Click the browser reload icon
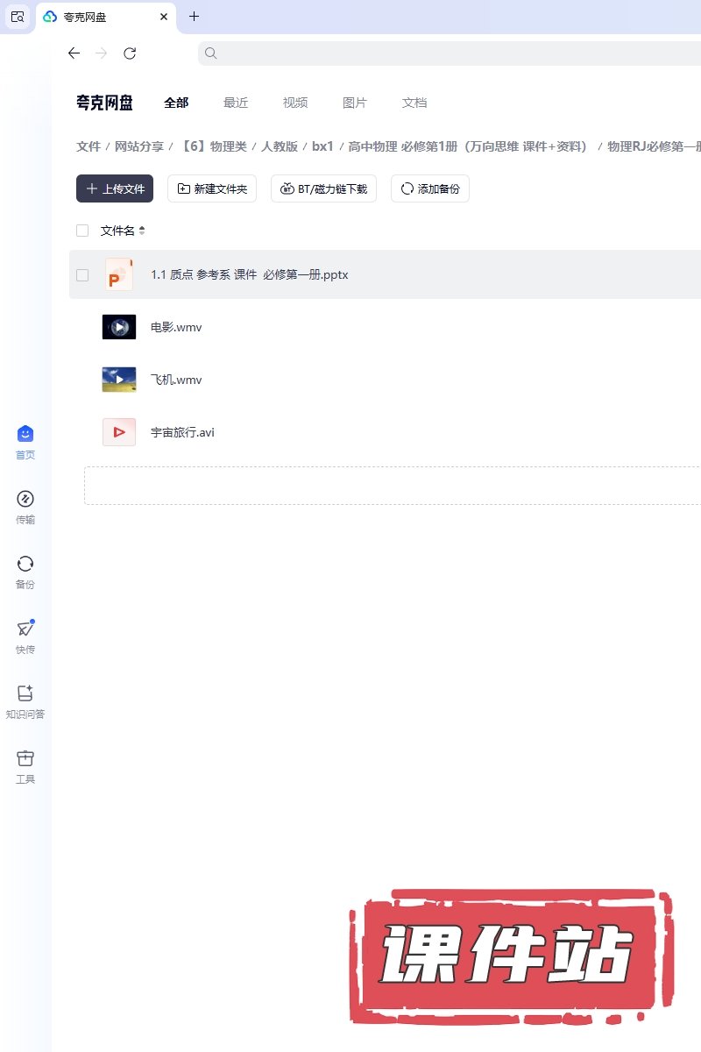Image resolution: width=701 pixels, height=1052 pixels. 130,53
